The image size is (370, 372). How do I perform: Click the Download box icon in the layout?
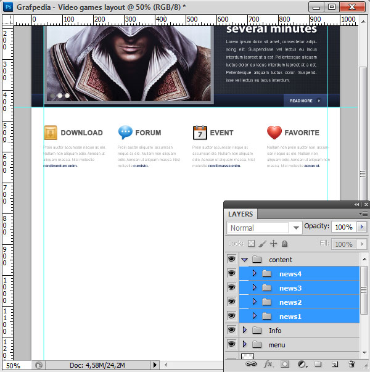51,133
